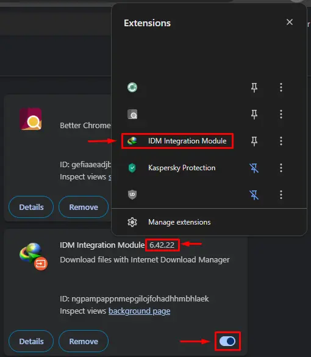Open background page inspect link
This screenshot has height=357, width=311.
(x=139, y=311)
